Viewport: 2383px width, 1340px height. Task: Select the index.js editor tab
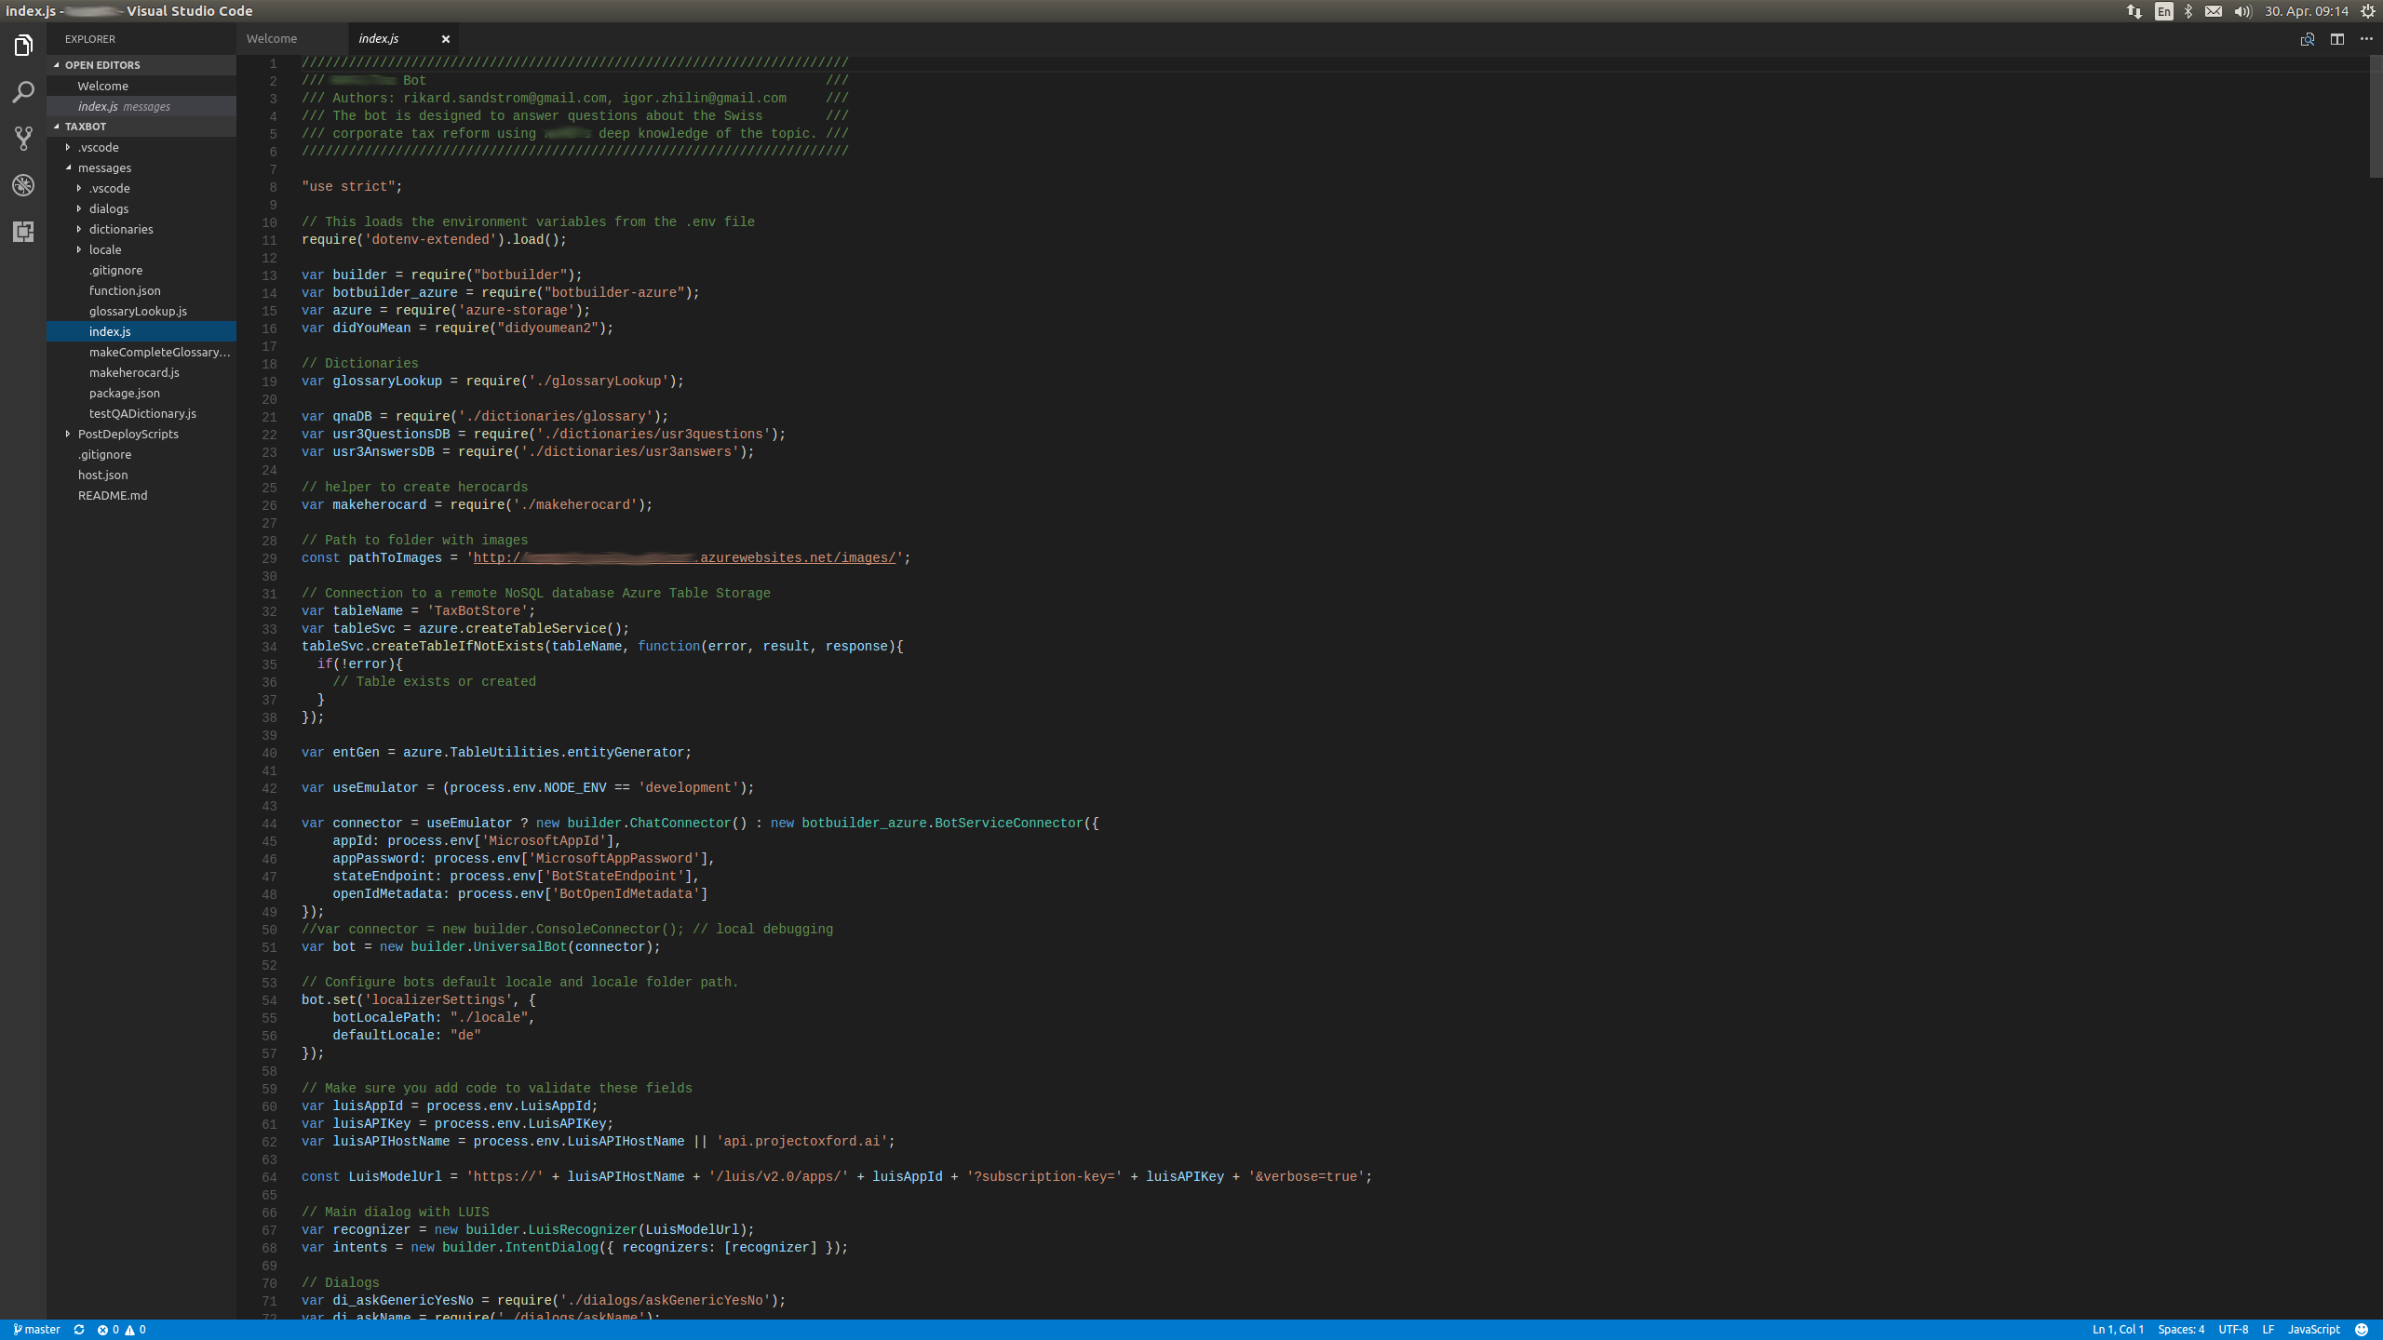point(378,37)
